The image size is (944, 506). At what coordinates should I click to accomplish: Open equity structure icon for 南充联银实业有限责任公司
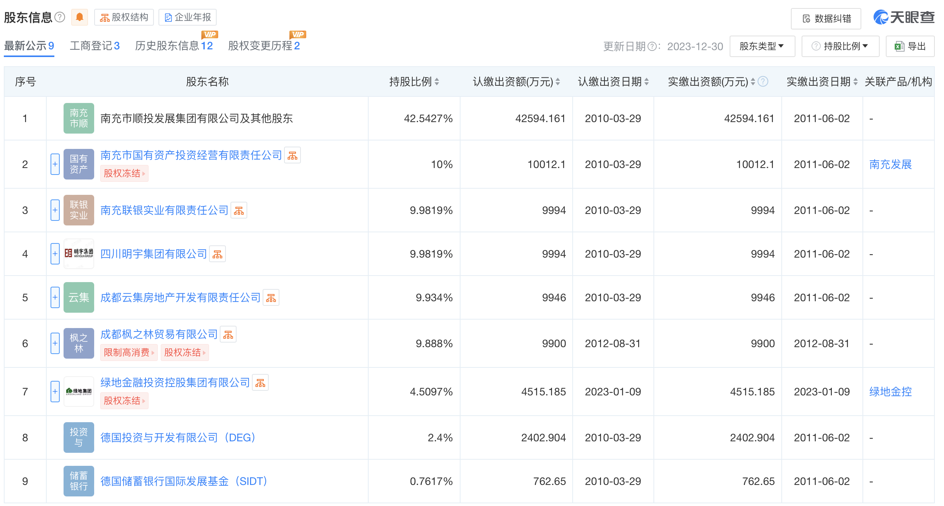point(239,211)
